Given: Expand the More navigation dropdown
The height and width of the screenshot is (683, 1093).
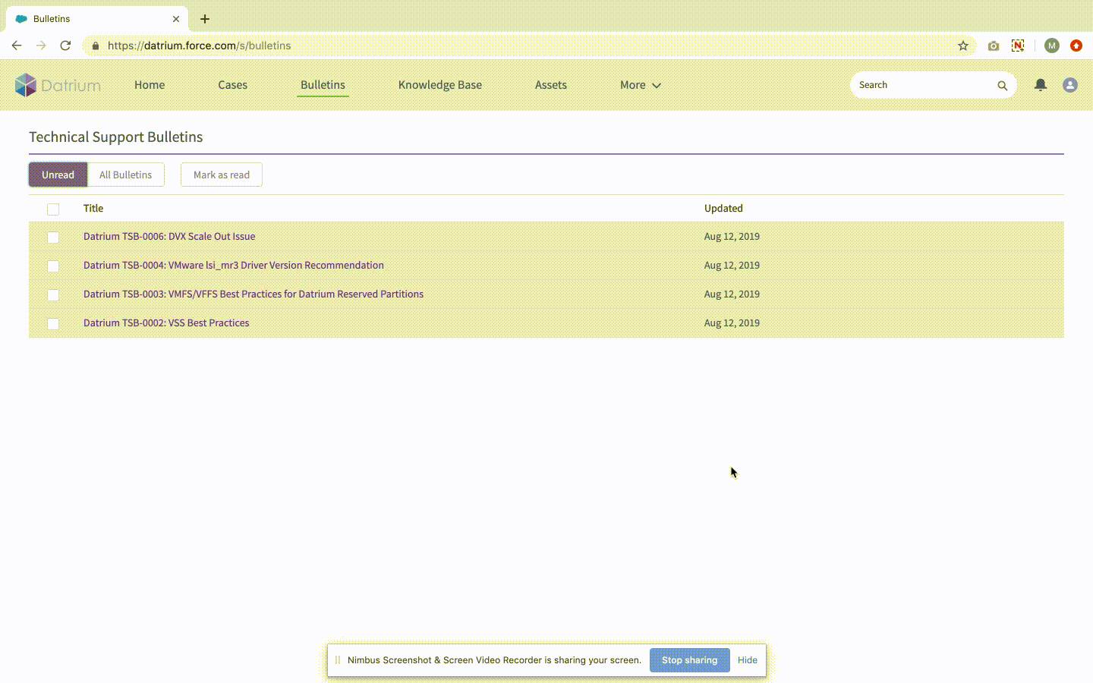Looking at the screenshot, I should point(641,85).
